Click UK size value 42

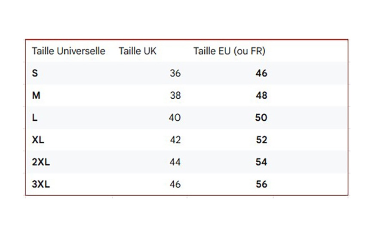click(175, 140)
